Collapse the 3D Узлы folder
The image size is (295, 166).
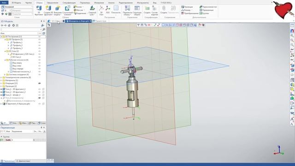(5, 51)
